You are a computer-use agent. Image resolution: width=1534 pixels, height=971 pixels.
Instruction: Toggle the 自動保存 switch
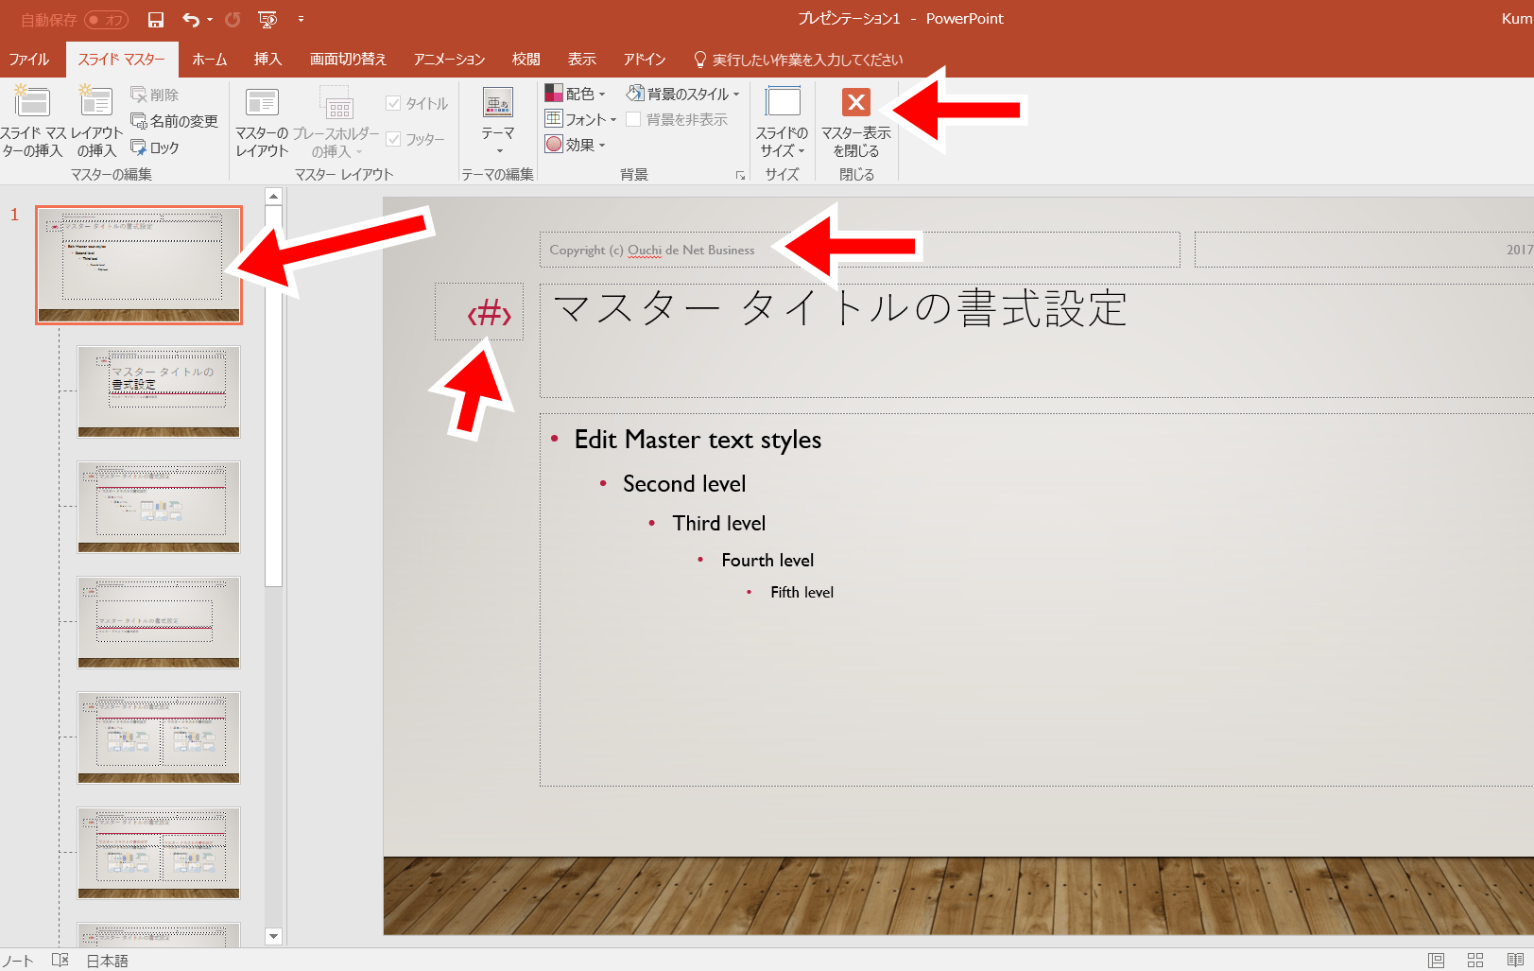106,20
